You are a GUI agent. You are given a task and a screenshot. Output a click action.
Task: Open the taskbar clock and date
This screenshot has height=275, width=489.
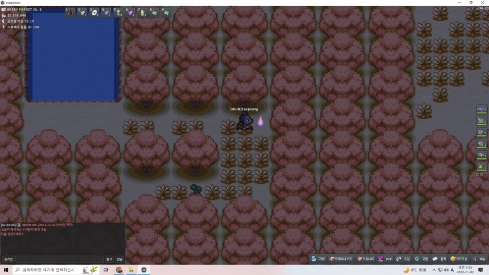465,270
